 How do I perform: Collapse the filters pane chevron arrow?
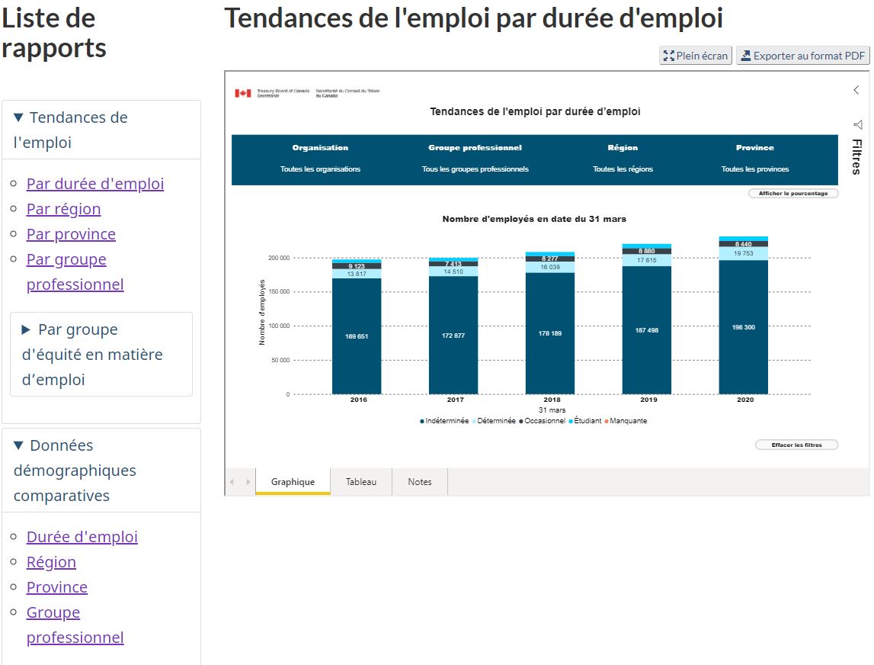coord(856,90)
